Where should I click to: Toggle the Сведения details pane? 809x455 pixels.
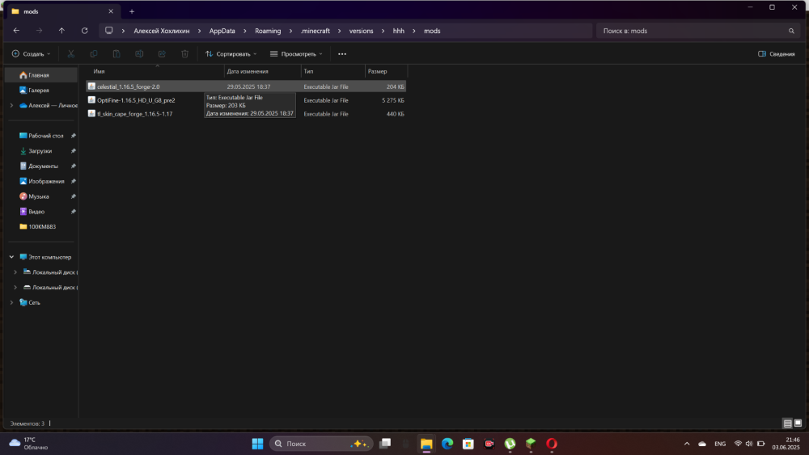click(777, 53)
